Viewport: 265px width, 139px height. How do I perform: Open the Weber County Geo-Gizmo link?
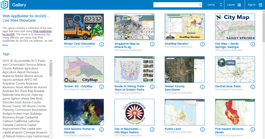coord(175,88)
